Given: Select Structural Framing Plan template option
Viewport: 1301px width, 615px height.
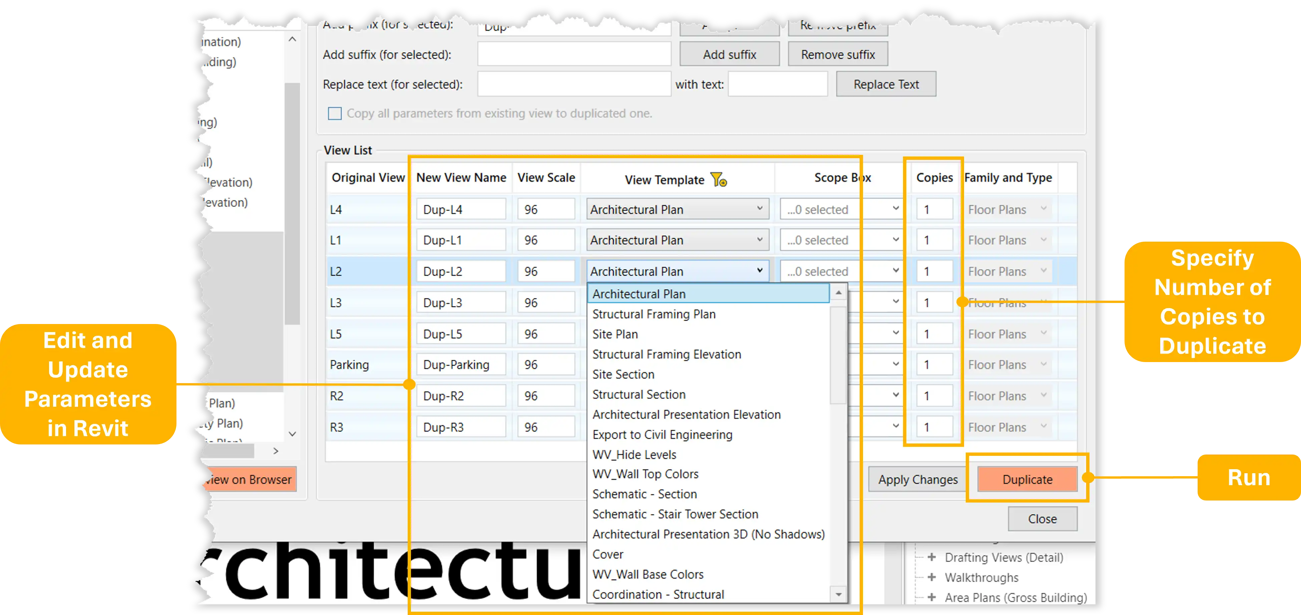Looking at the screenshot, I should coord(654,314).
